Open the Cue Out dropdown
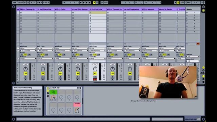 pyautogui.click(x=193, y=56)
